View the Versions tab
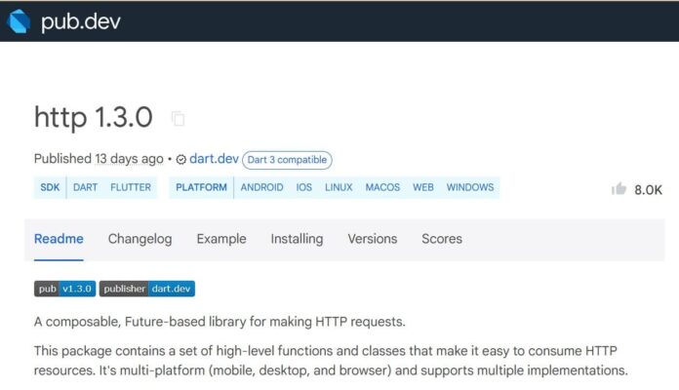 [373, 239]
